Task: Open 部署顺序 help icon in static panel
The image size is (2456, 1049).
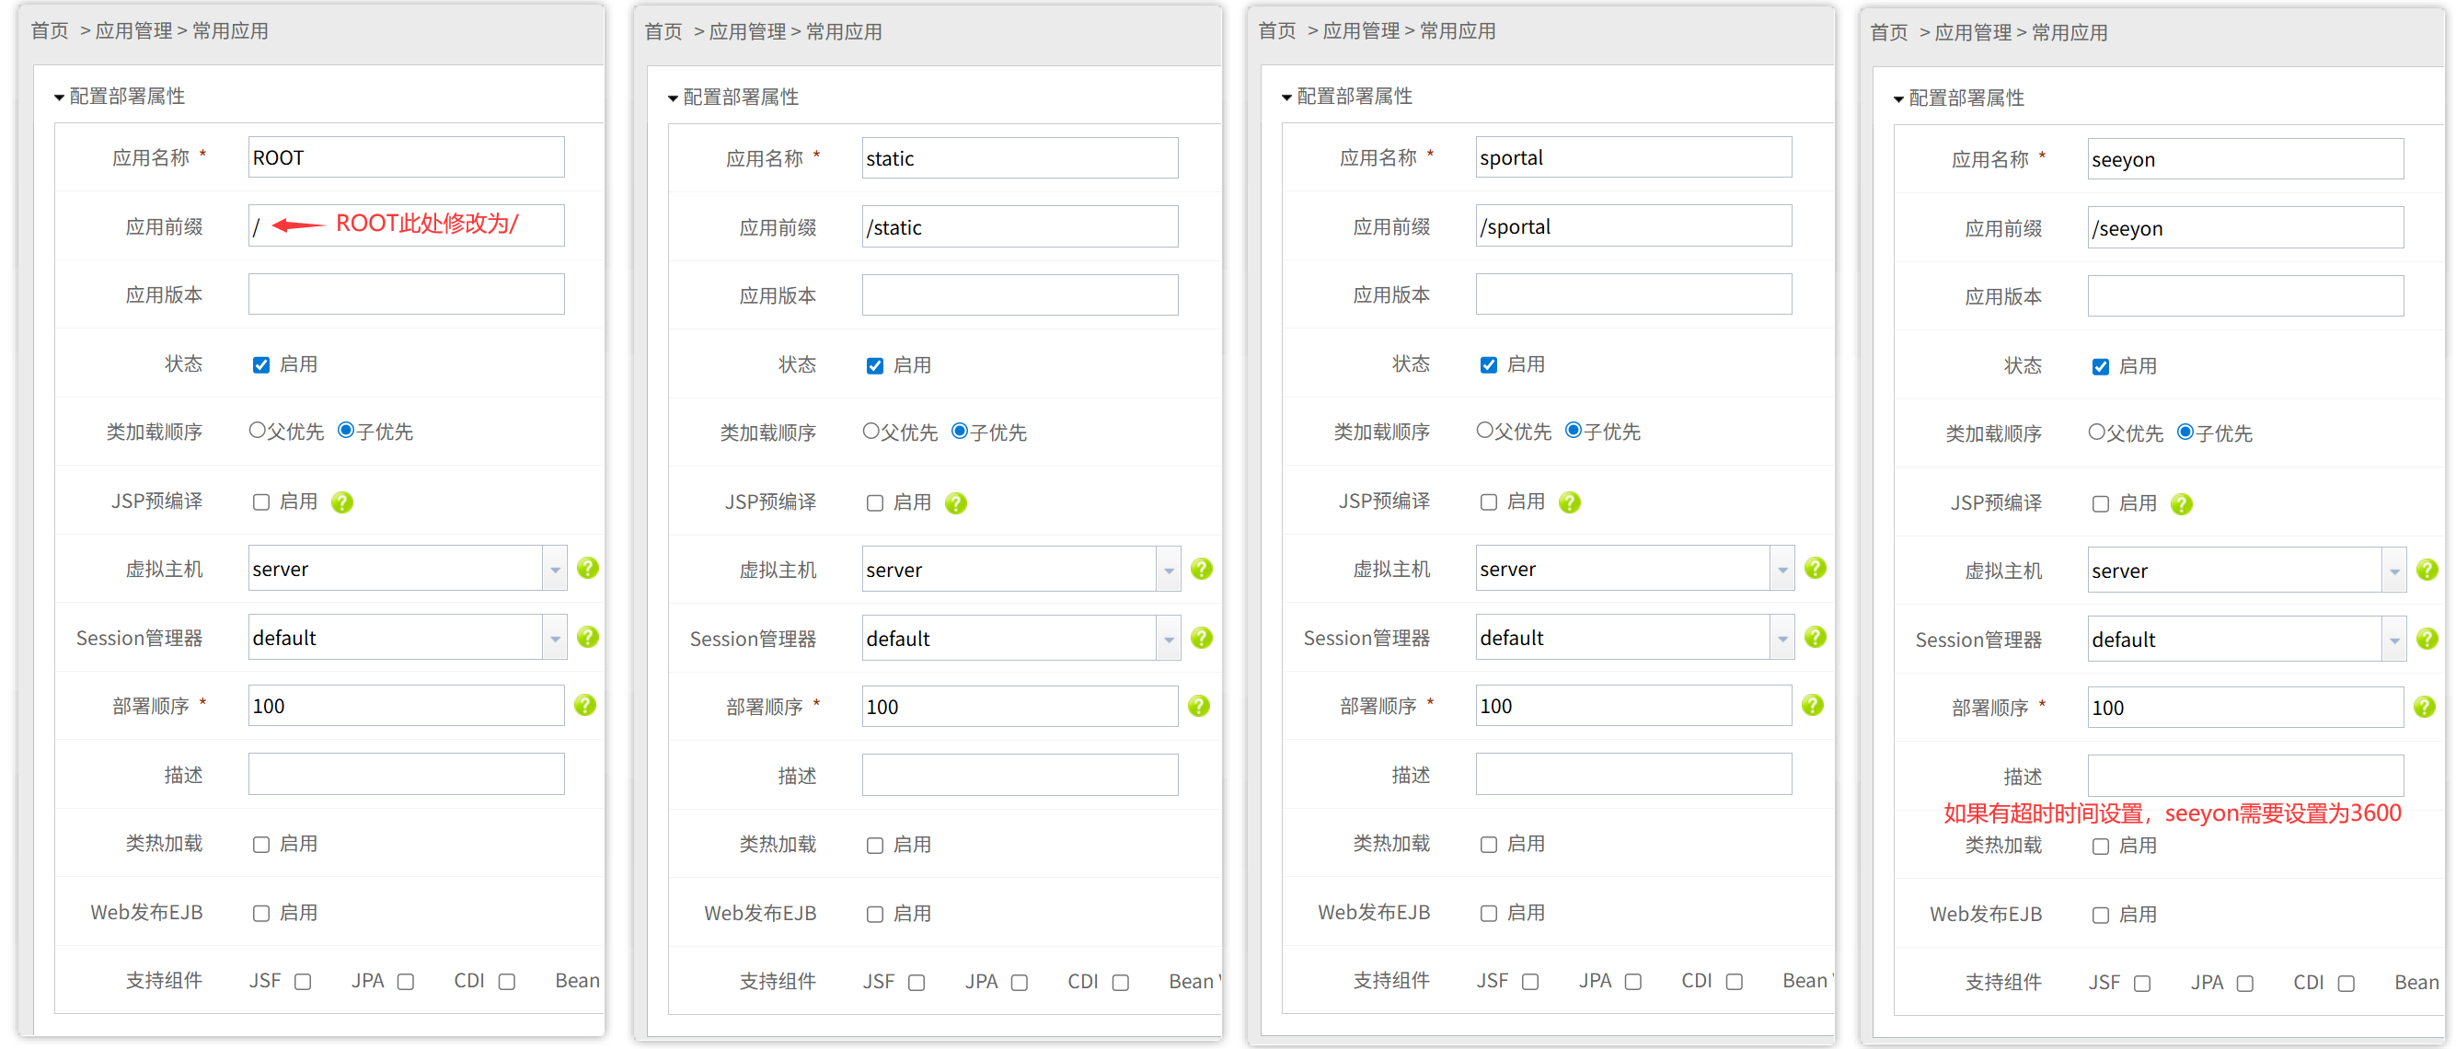Action: [x=1199, y=707]
